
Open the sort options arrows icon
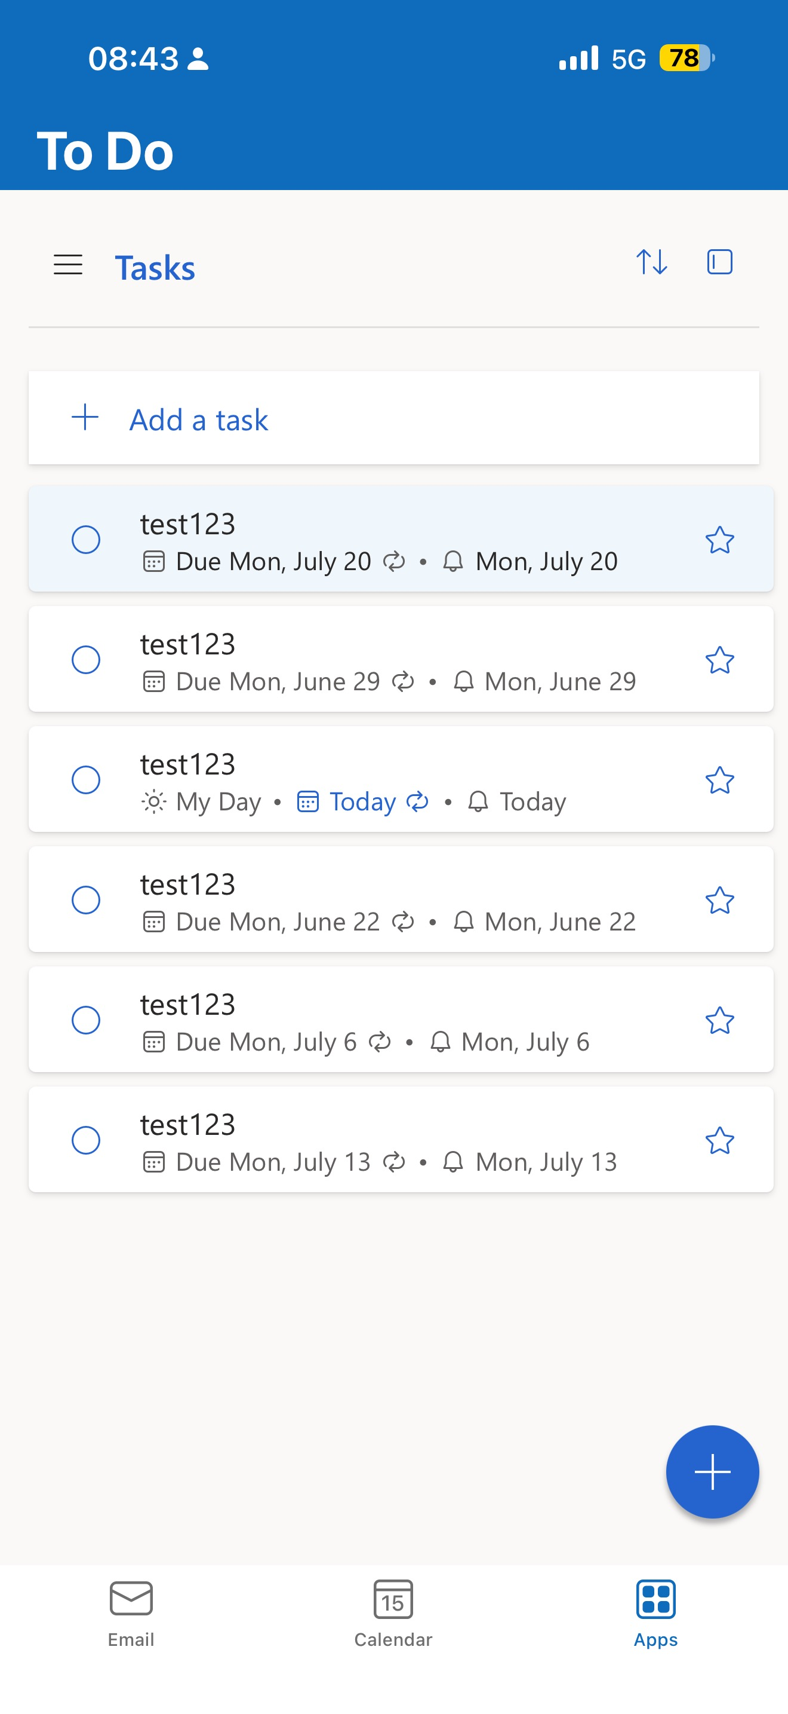(651, 262)
